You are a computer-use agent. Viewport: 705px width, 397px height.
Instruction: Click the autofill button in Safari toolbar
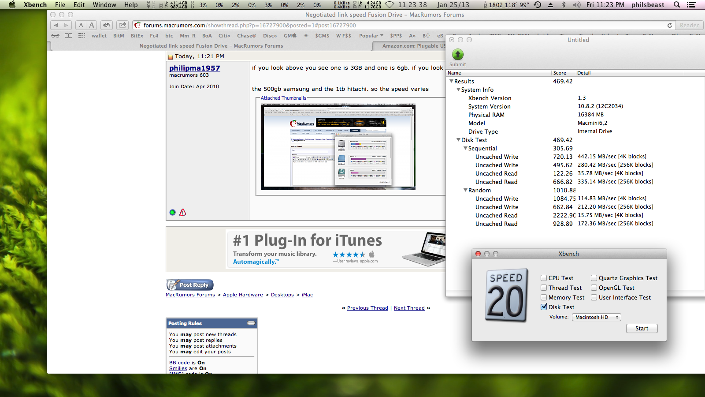coord(107,25)
